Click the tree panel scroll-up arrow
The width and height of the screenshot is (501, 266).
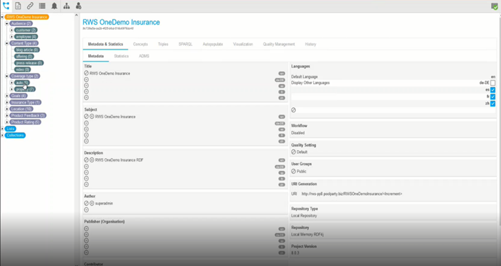click(x=76, y=15)
